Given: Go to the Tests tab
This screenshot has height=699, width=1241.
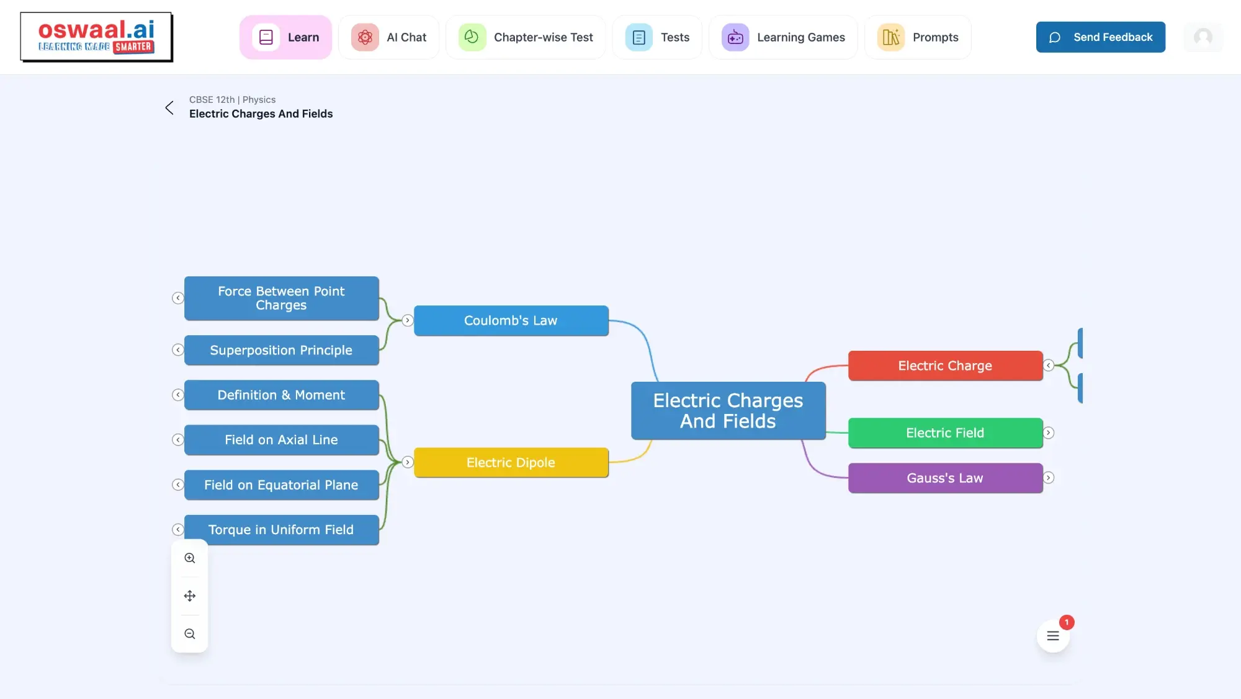Looking at the screenshot, I should pyautogui.click(x=657, y=37).
